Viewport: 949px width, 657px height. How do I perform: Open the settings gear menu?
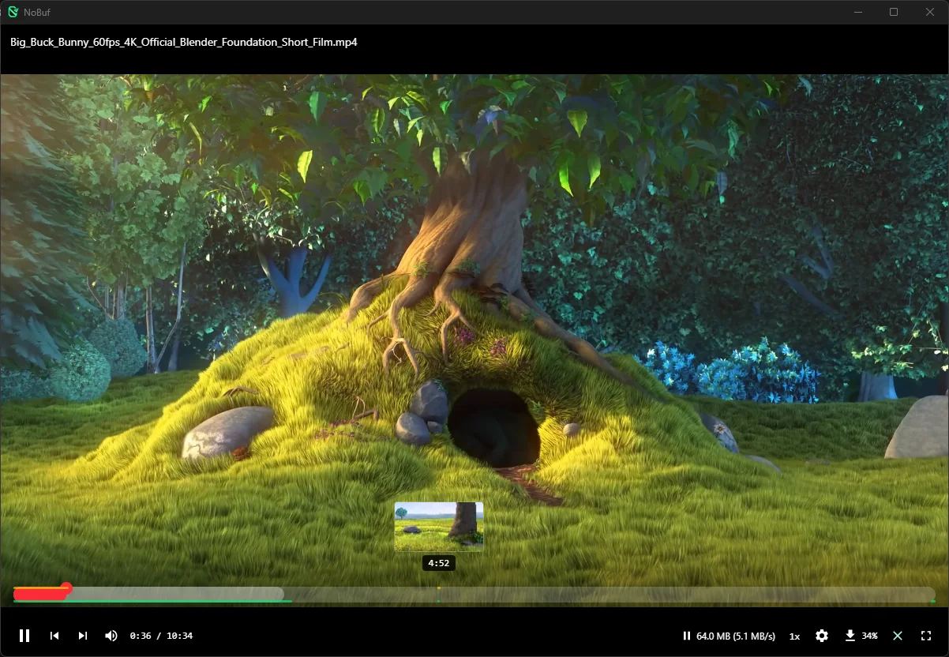[x=822, y=636]
